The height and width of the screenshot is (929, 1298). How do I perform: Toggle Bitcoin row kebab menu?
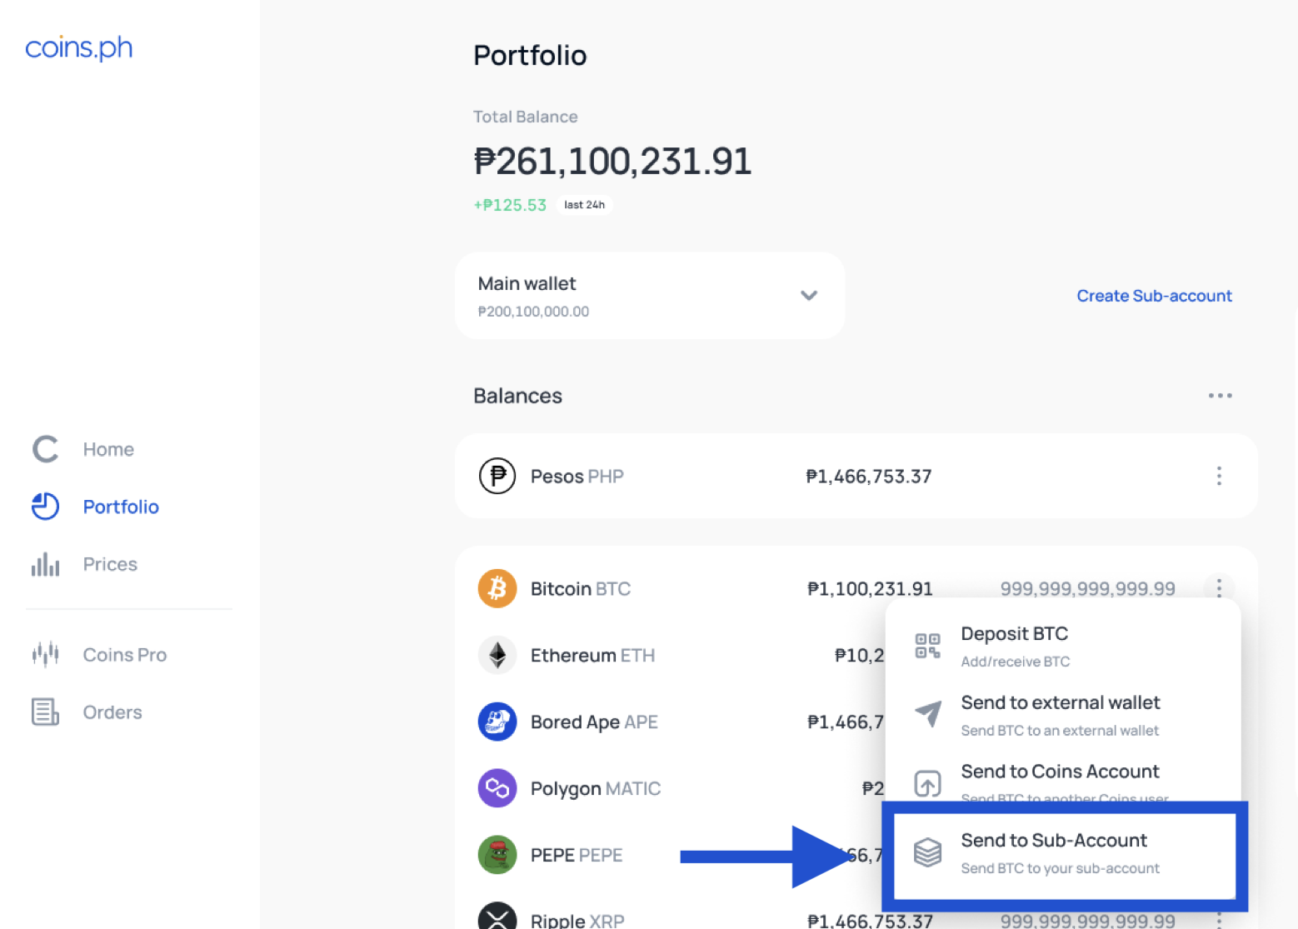point(1219,588)
